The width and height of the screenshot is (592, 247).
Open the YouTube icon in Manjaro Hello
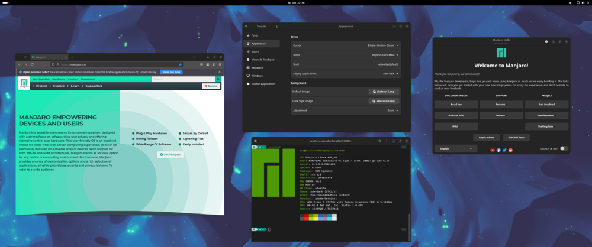tap(493, 150)
